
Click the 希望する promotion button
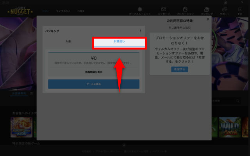point(180,69)
